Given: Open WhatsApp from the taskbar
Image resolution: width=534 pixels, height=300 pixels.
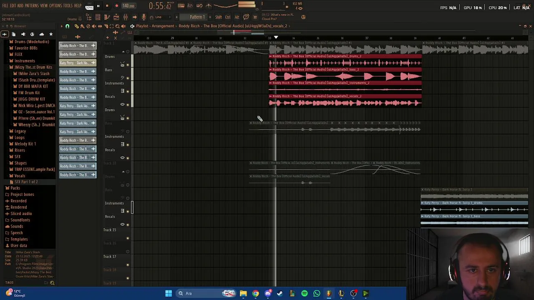Looking at the screenshot, I should pos(317,293).
